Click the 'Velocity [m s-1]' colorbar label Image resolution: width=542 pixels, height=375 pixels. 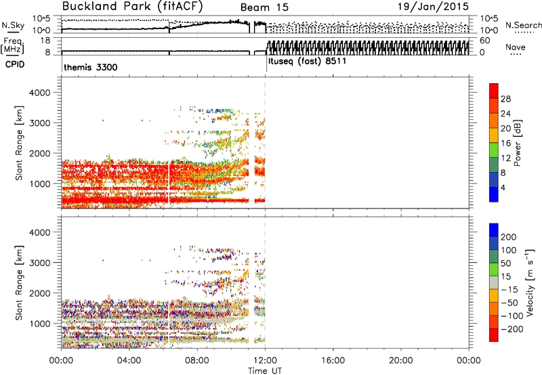(x=530, y=282)
